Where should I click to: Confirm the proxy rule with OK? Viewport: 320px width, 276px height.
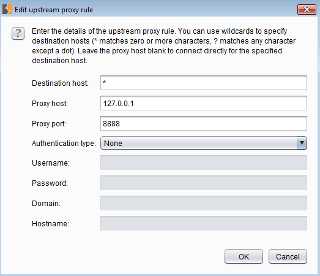pos(244,256)
